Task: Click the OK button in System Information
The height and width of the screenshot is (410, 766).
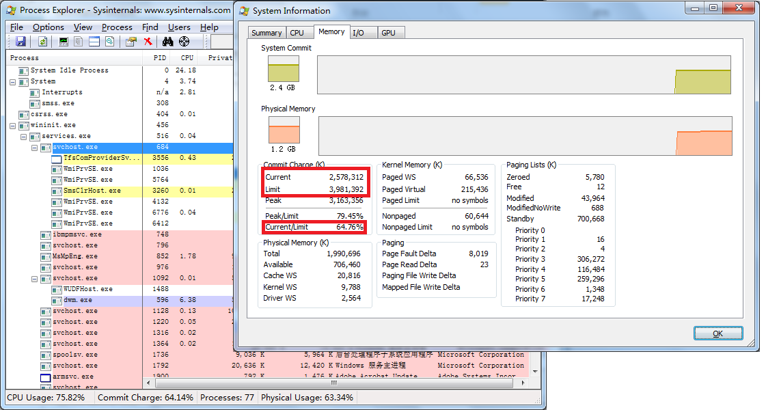Action: click(718, 333)
